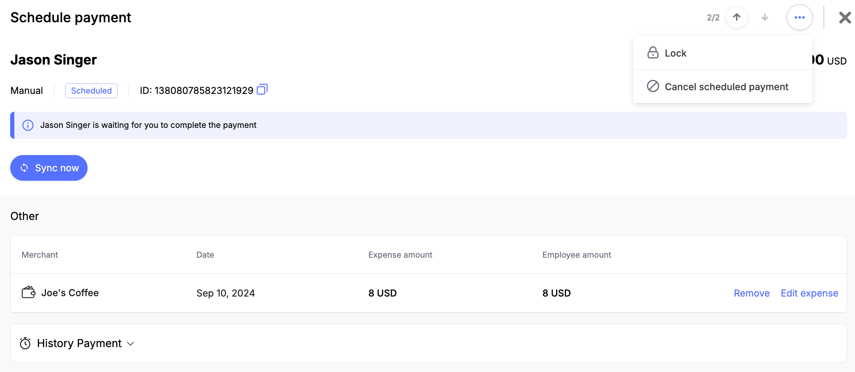Click the Scheduled status badge

[91, 91]
